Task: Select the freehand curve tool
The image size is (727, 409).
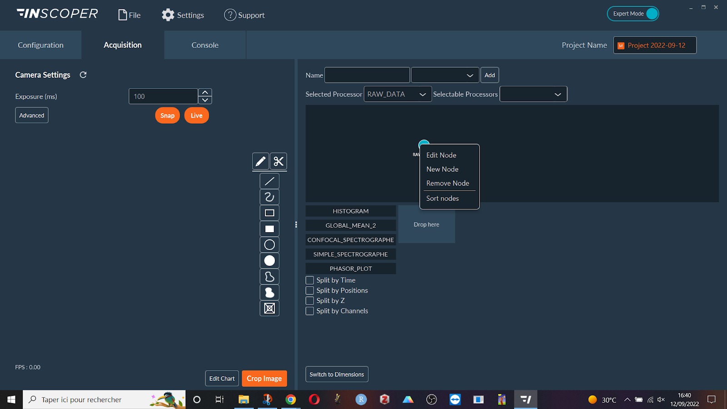Action: [x=269, y=197]
